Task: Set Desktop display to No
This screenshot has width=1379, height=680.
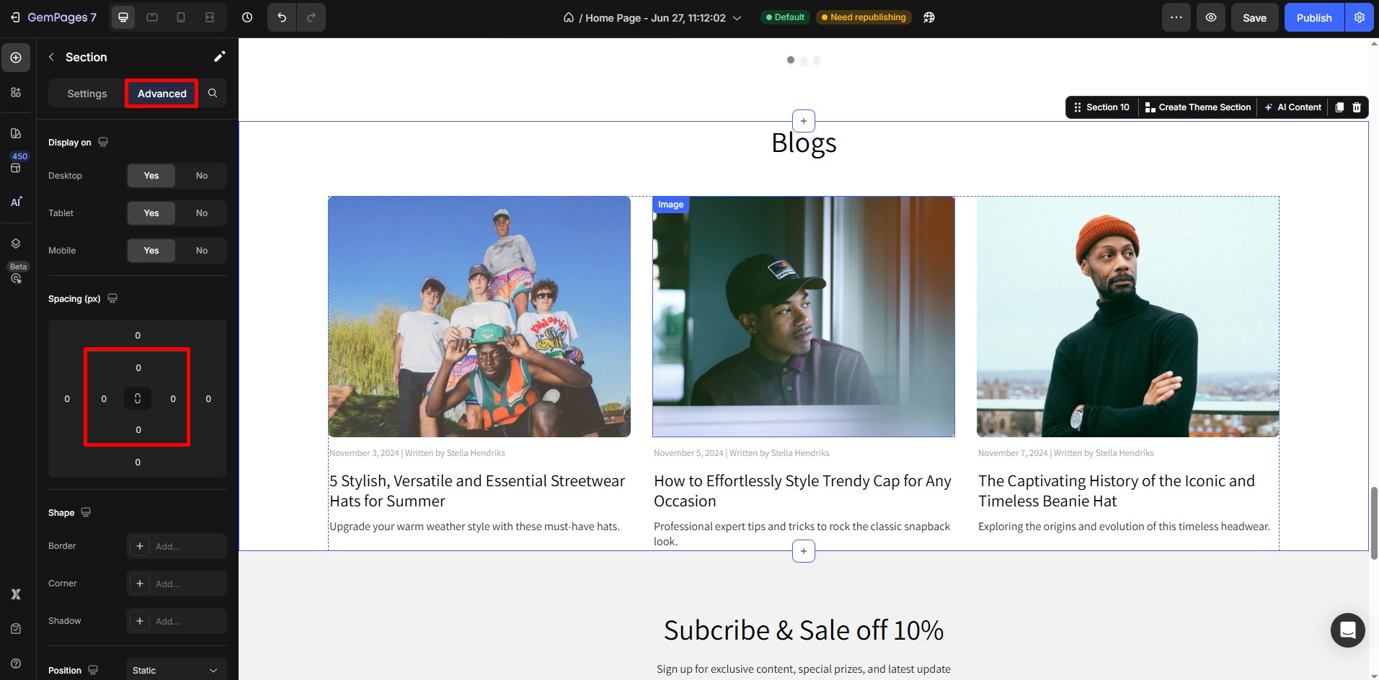Action: pyautogui.click(x=202, y=176)
